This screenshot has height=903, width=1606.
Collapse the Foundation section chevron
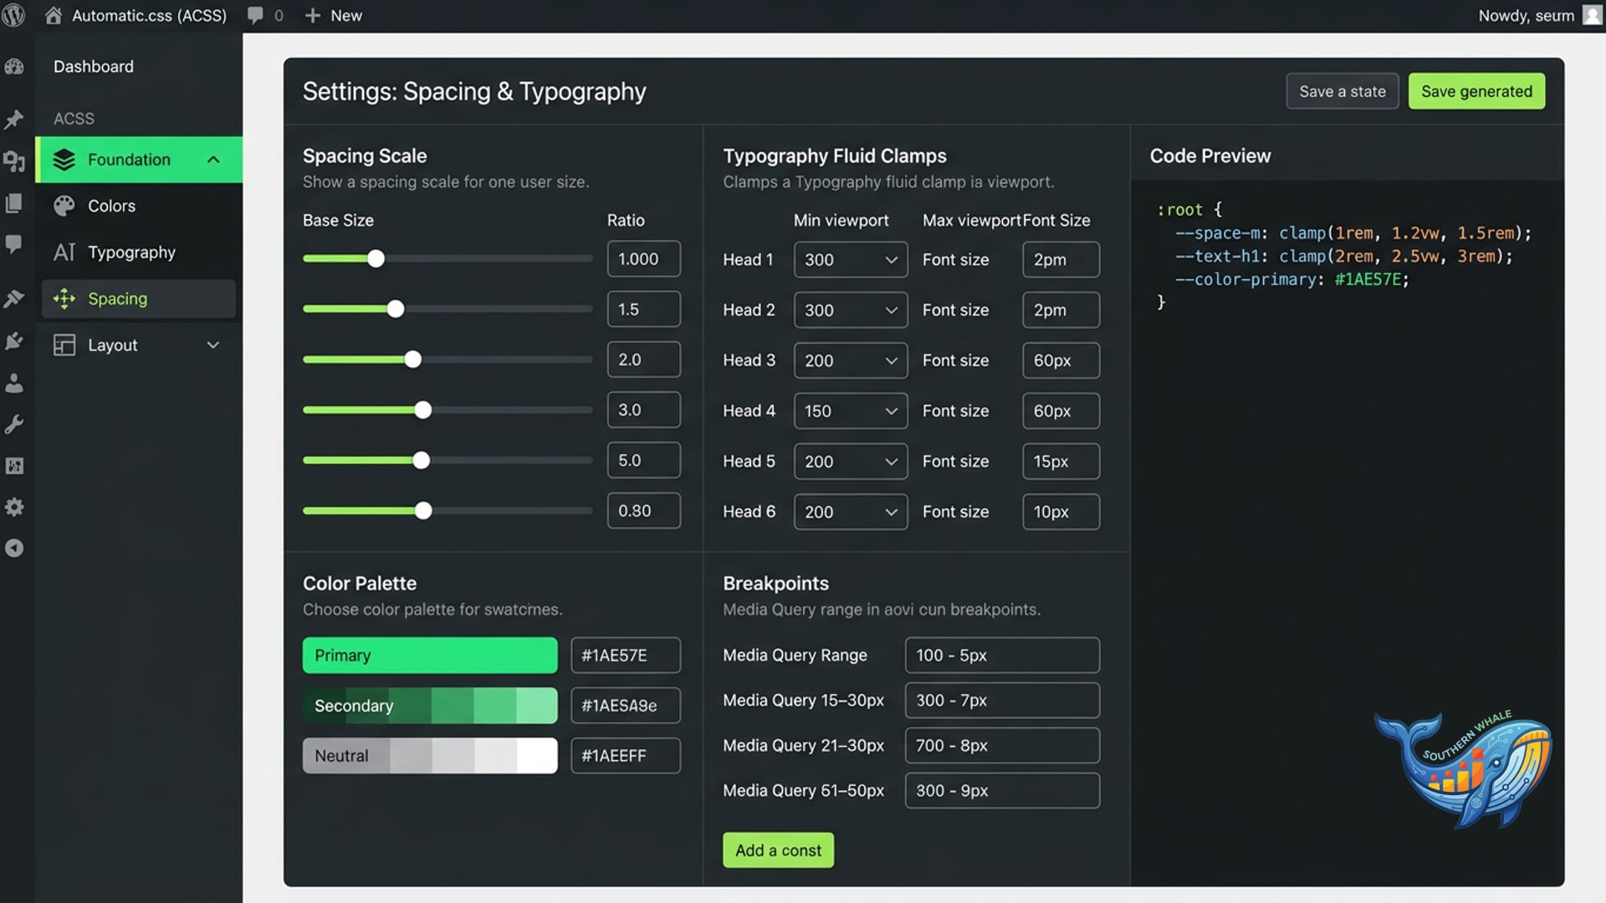(x=213, y=159)
